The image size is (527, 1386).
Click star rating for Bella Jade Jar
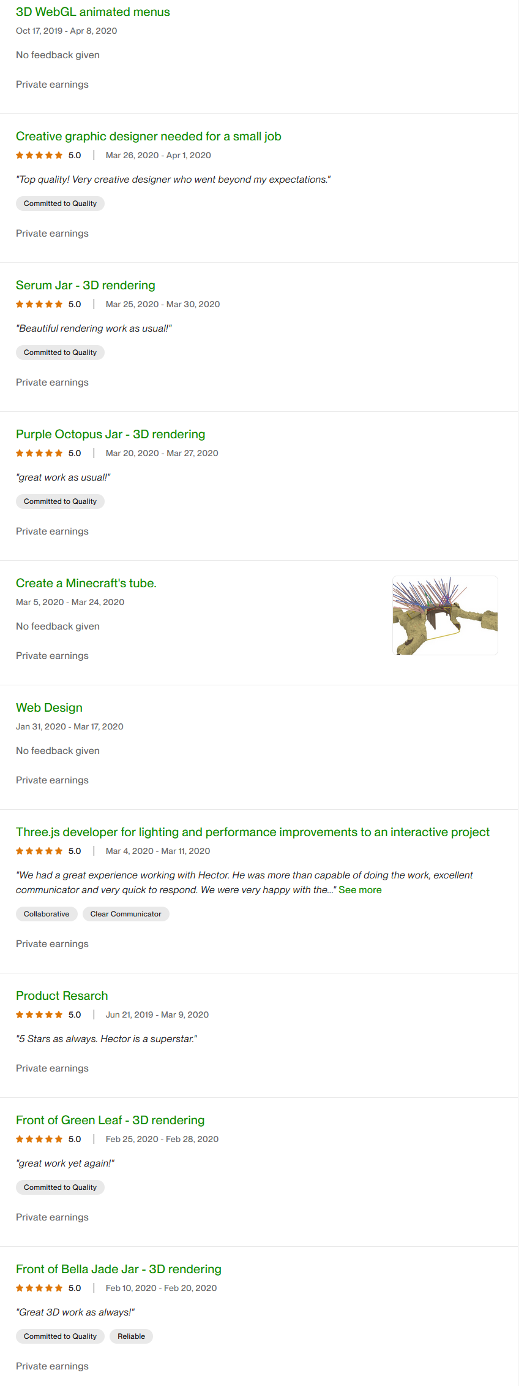39,1289
